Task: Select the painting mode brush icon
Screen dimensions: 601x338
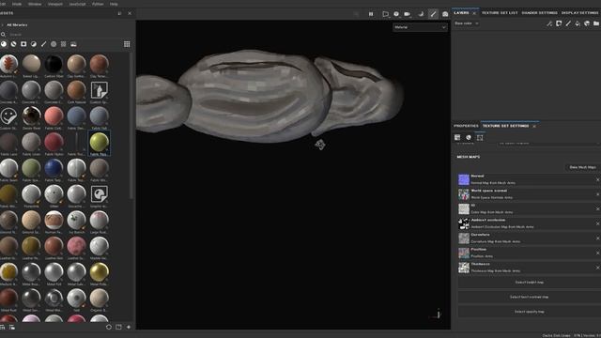Action: 433,14
